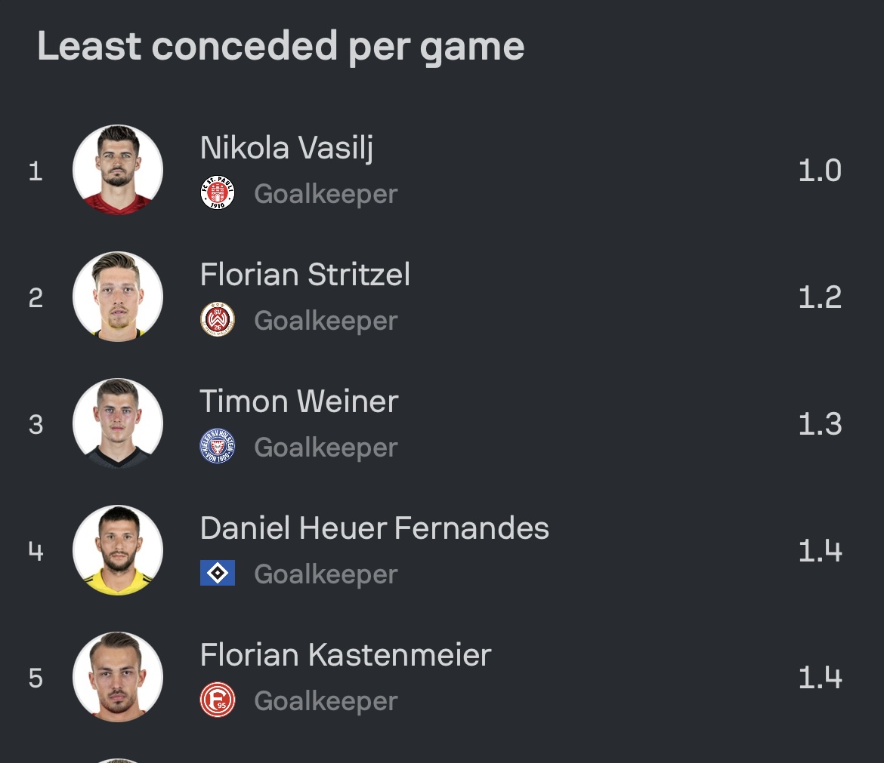Select the Florian Stritzel name link
This screenshot has width=884, height=763.
[x=305, y=274]
